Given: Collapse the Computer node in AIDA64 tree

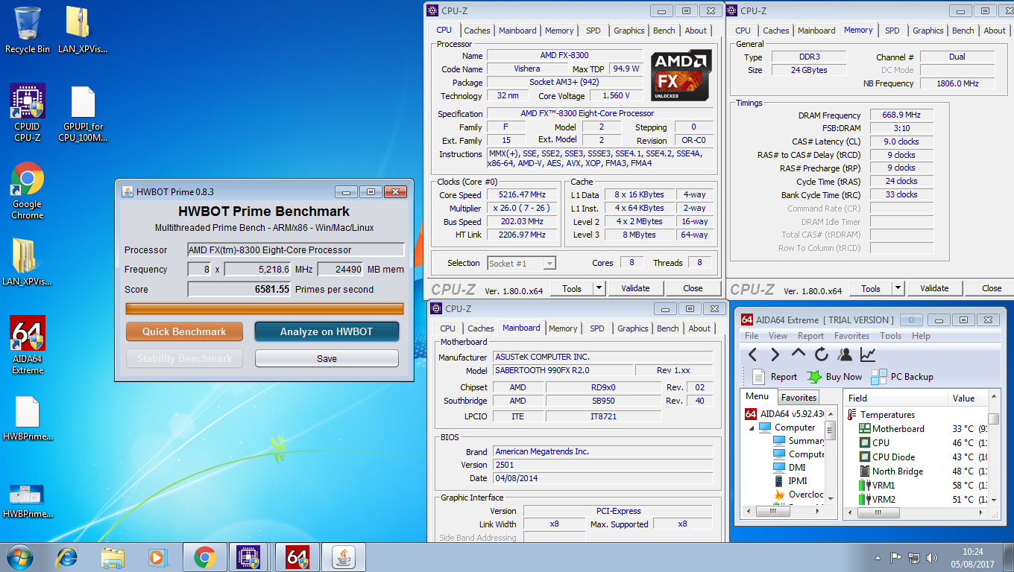Looking at the screenshot, I should coord(752,428).
